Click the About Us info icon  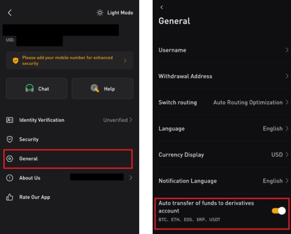coord(10,178)
